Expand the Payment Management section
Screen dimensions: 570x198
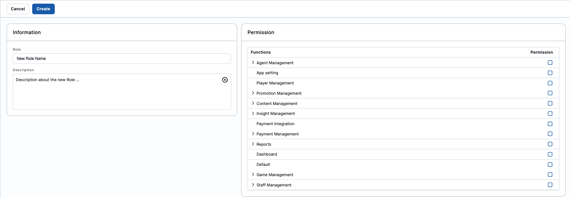click(x=253, y=134)
